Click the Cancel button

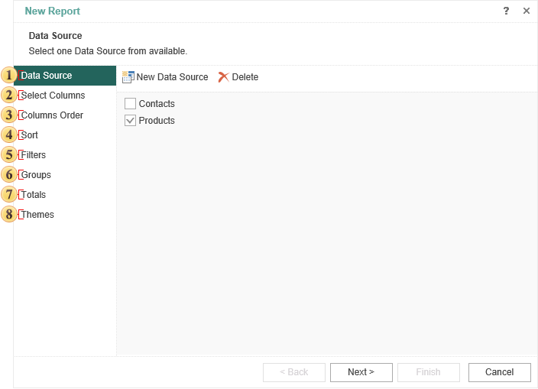pos(499,372)
